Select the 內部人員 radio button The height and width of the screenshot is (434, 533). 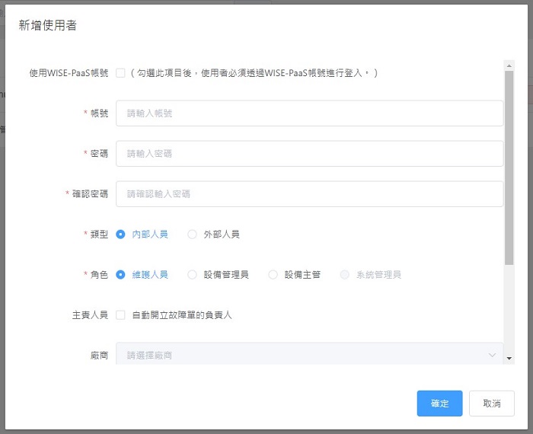120,235
